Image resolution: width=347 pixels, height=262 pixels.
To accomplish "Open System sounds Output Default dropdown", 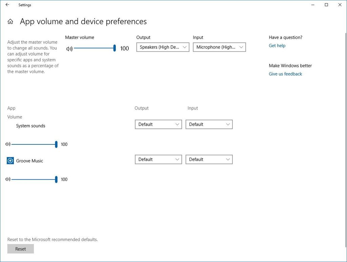I will 158,124.
